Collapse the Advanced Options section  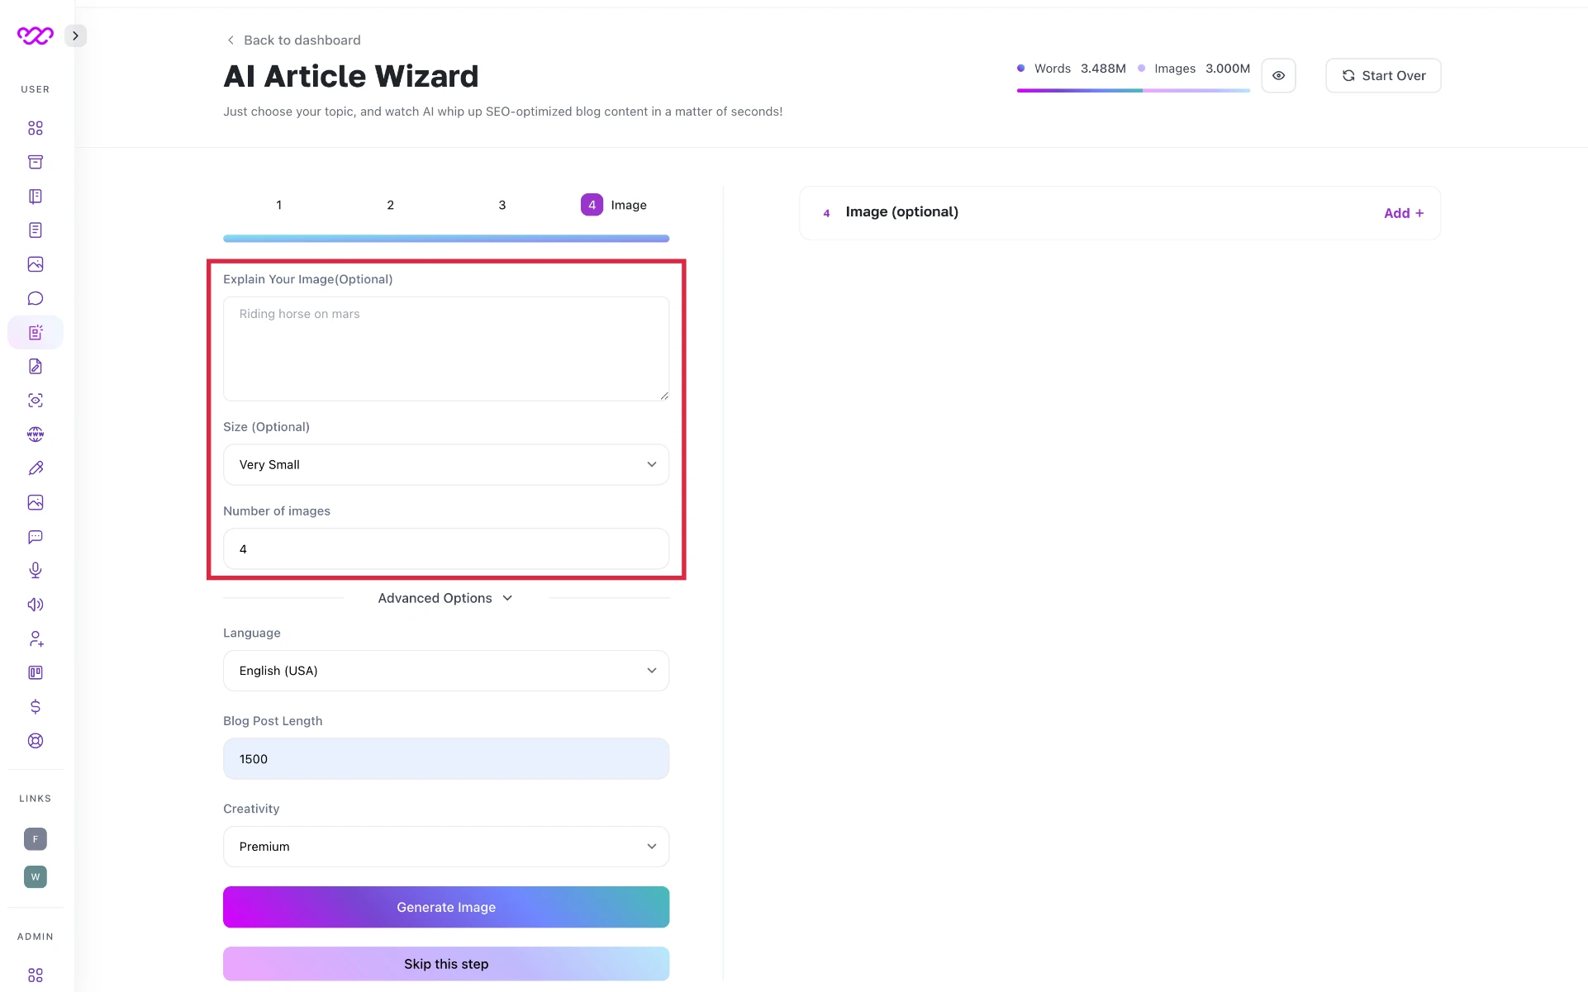click(x=445, y=598)
